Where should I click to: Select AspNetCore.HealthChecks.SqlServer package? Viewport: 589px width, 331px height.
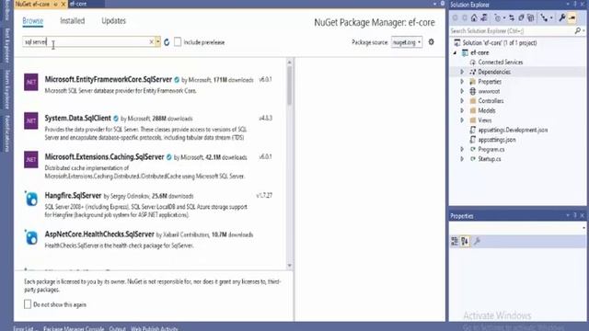tap(150, 239)
